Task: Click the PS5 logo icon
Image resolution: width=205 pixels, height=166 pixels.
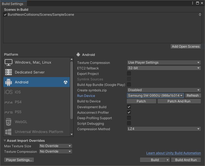Action: 9,112
